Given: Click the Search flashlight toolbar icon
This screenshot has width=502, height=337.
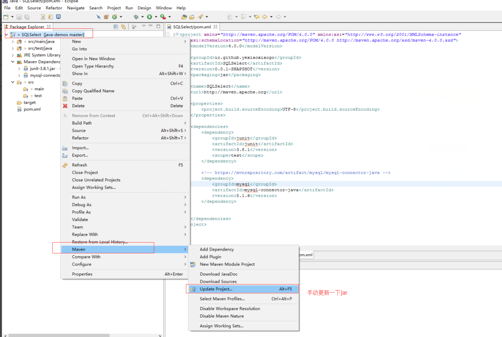Looking at the screenshot, I should pyautogui.click(x=200, y=17).
